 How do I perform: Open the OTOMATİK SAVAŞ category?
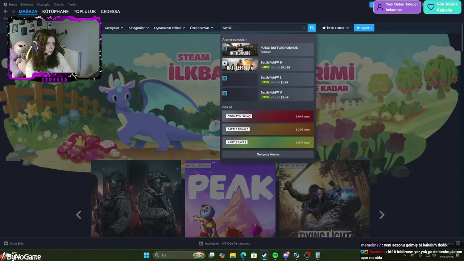pyautogui.click(x=268, y=116)
